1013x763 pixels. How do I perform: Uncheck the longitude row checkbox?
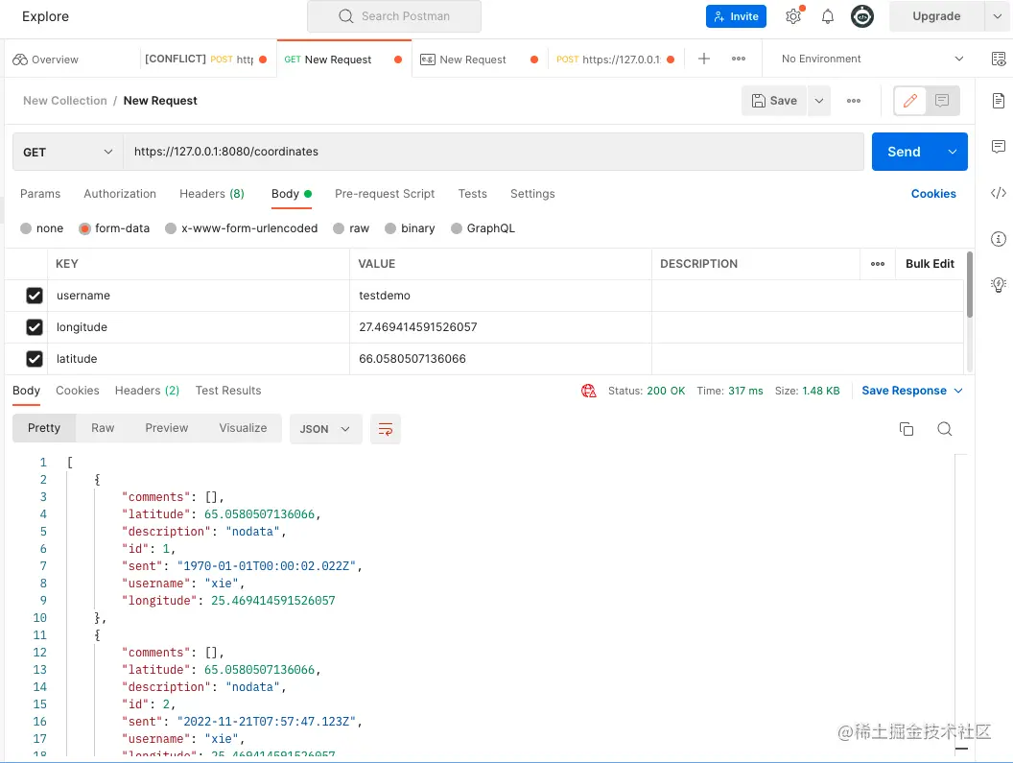click(x=35, y=327)
